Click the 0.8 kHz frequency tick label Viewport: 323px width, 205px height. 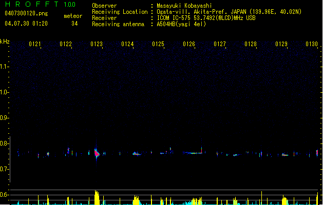[x=4, y=143]
